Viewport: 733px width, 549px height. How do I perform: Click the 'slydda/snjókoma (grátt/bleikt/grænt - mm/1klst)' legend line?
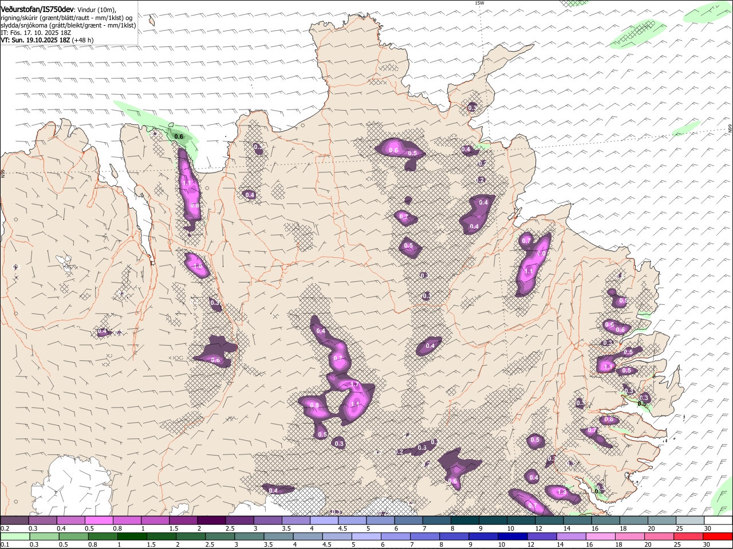(68, 25)
